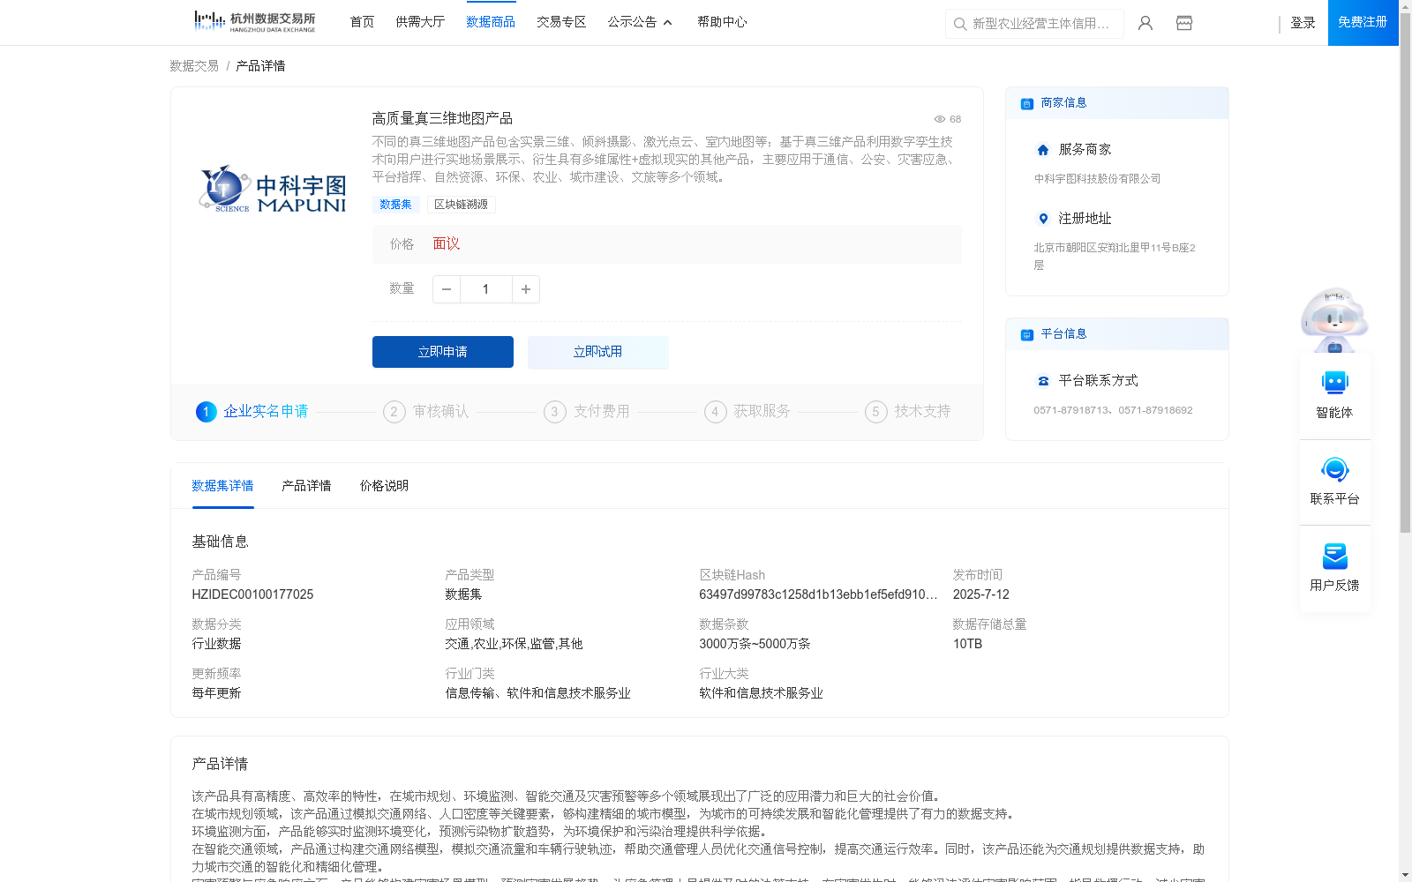
Task: Click step 1 企业实名申请
Action: click(252, 412)
